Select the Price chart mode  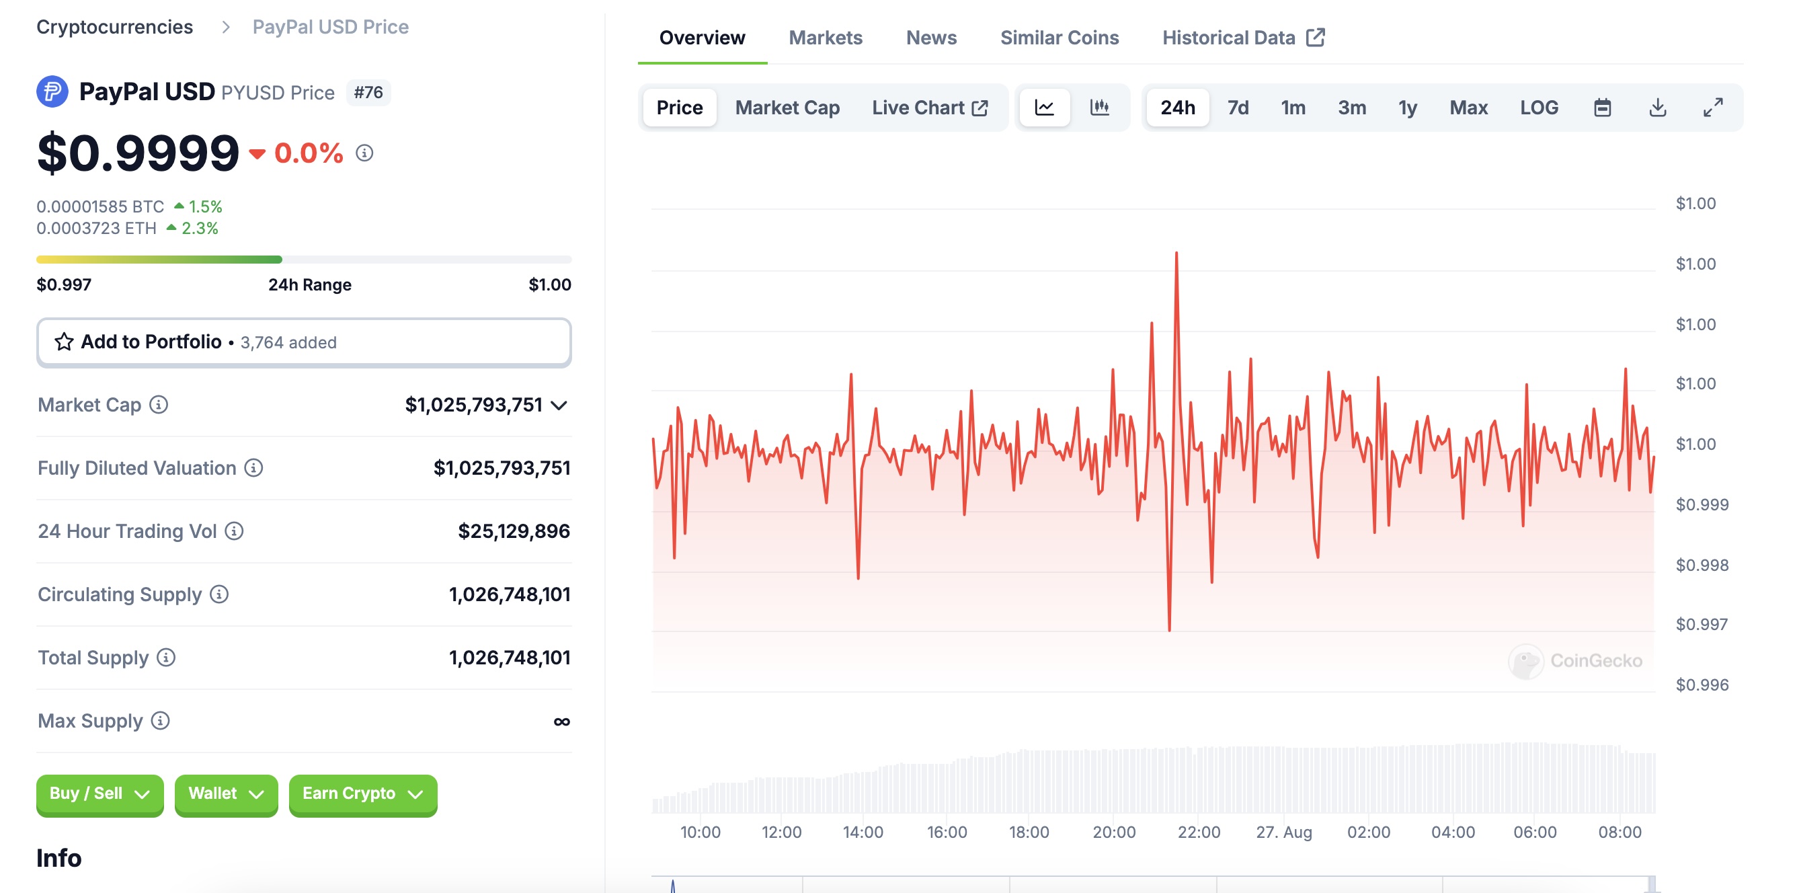point(679,108)
